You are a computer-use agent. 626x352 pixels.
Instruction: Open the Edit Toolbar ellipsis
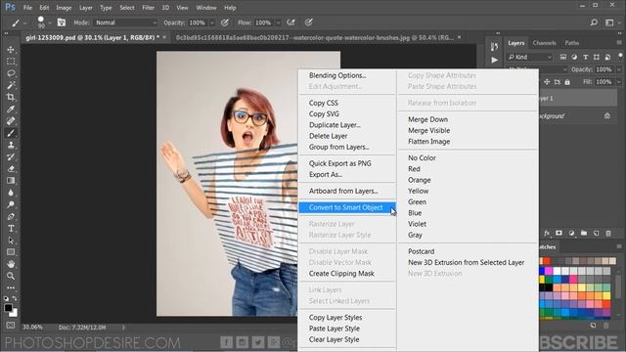11,287
